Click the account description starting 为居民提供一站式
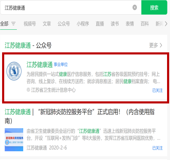170x160 pixels. click(93, 78)
